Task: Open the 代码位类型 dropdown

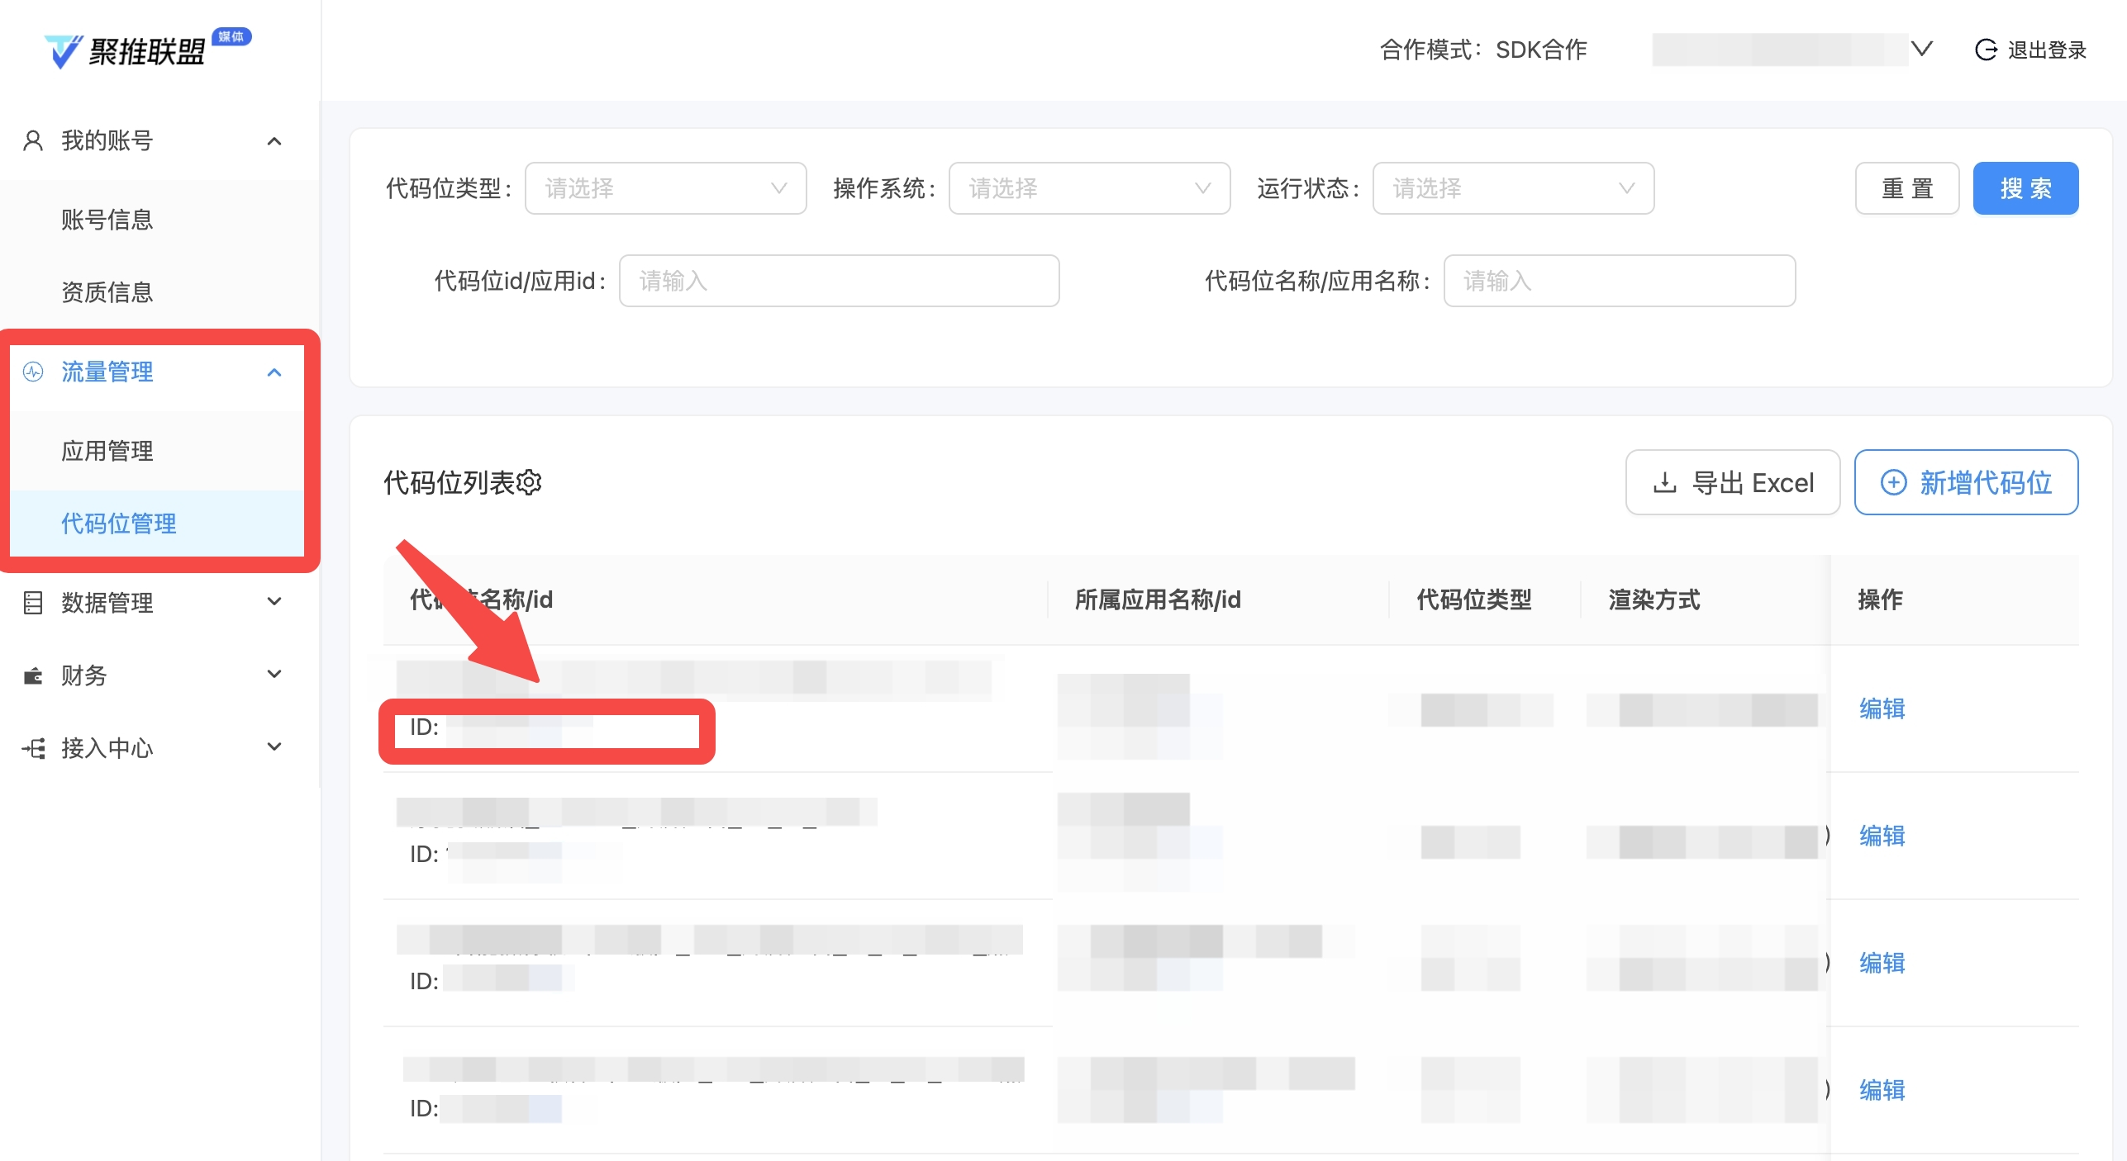Action: [x=666, y=188]
